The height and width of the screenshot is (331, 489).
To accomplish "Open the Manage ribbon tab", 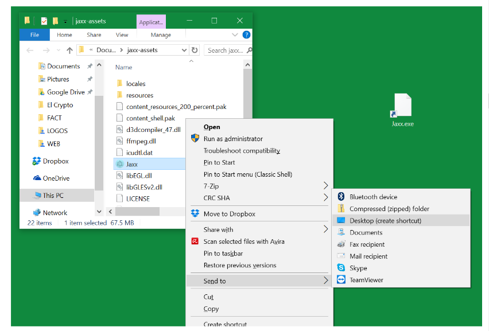I will click(161, 35).
